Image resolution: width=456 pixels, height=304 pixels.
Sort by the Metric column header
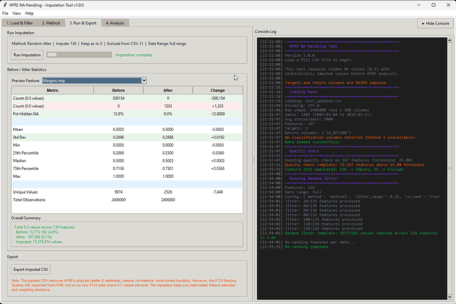coord(52,91)
